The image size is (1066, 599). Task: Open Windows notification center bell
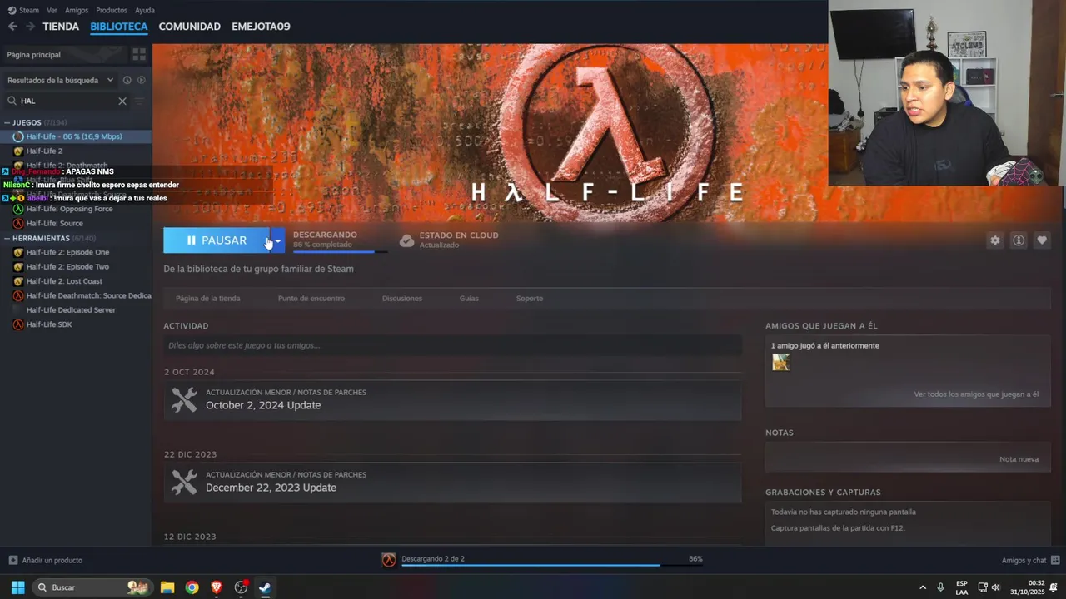(x=1053, y=587)
